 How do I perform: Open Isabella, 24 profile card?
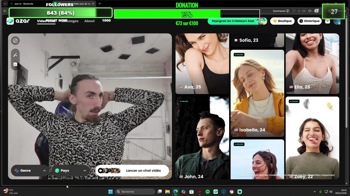point(257,93)
